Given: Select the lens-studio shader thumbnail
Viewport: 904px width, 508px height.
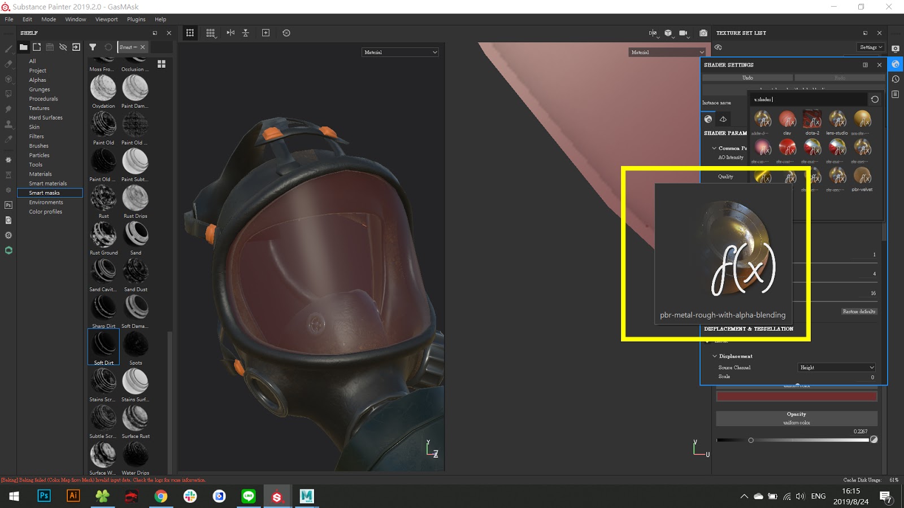Looking at the screenshot, I should [x=837, y=122].
